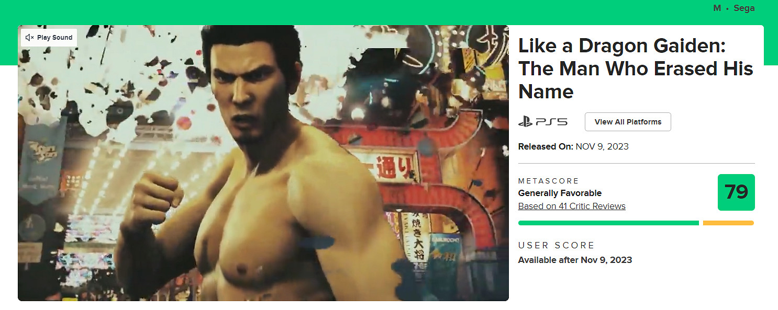Open the Sega publisher link

point(744,8)
